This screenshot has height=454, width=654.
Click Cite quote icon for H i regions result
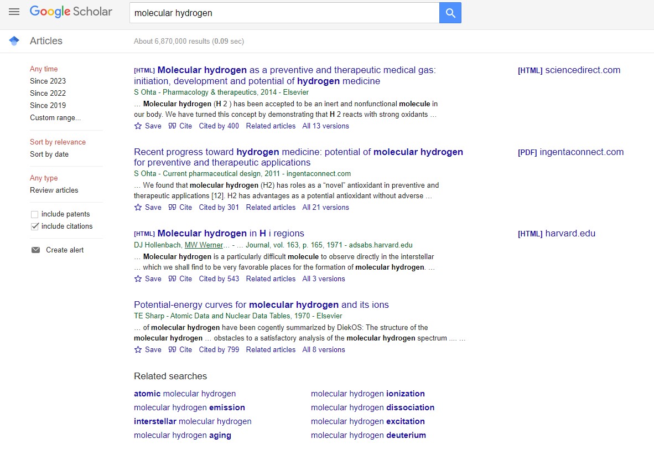point(172,278)
